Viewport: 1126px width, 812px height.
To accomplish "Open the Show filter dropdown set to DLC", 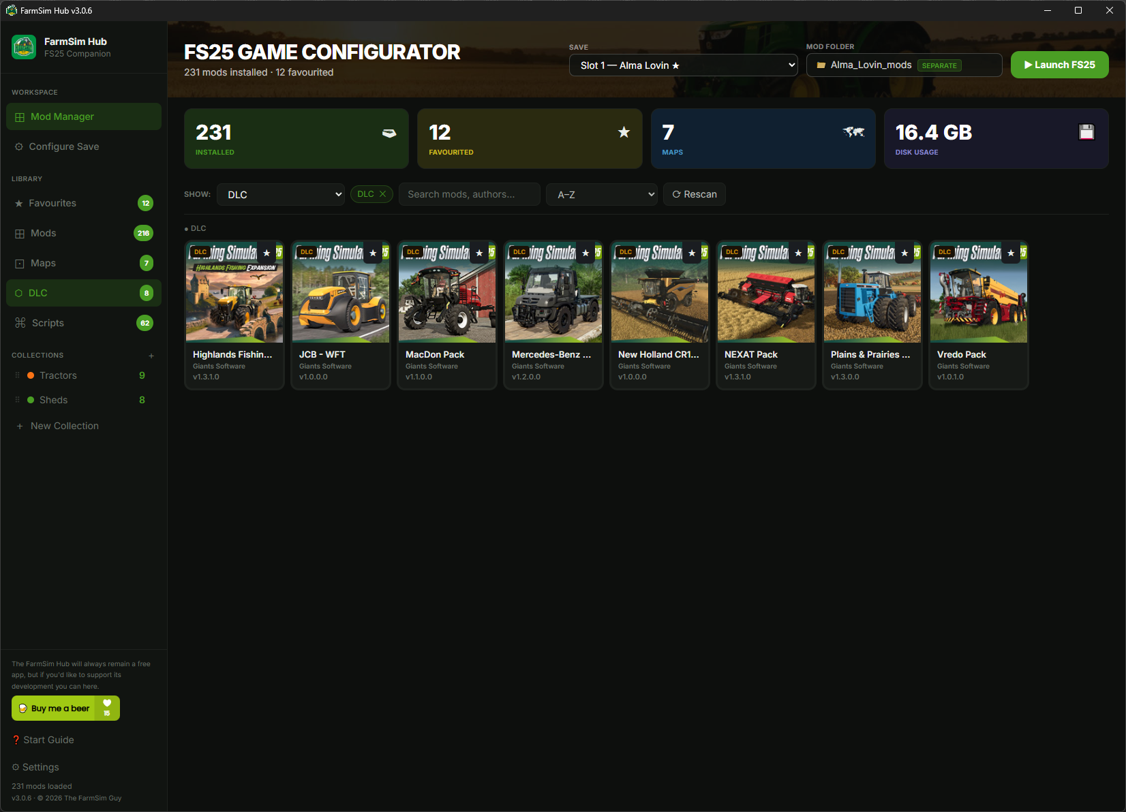I will tap(281, 194).
